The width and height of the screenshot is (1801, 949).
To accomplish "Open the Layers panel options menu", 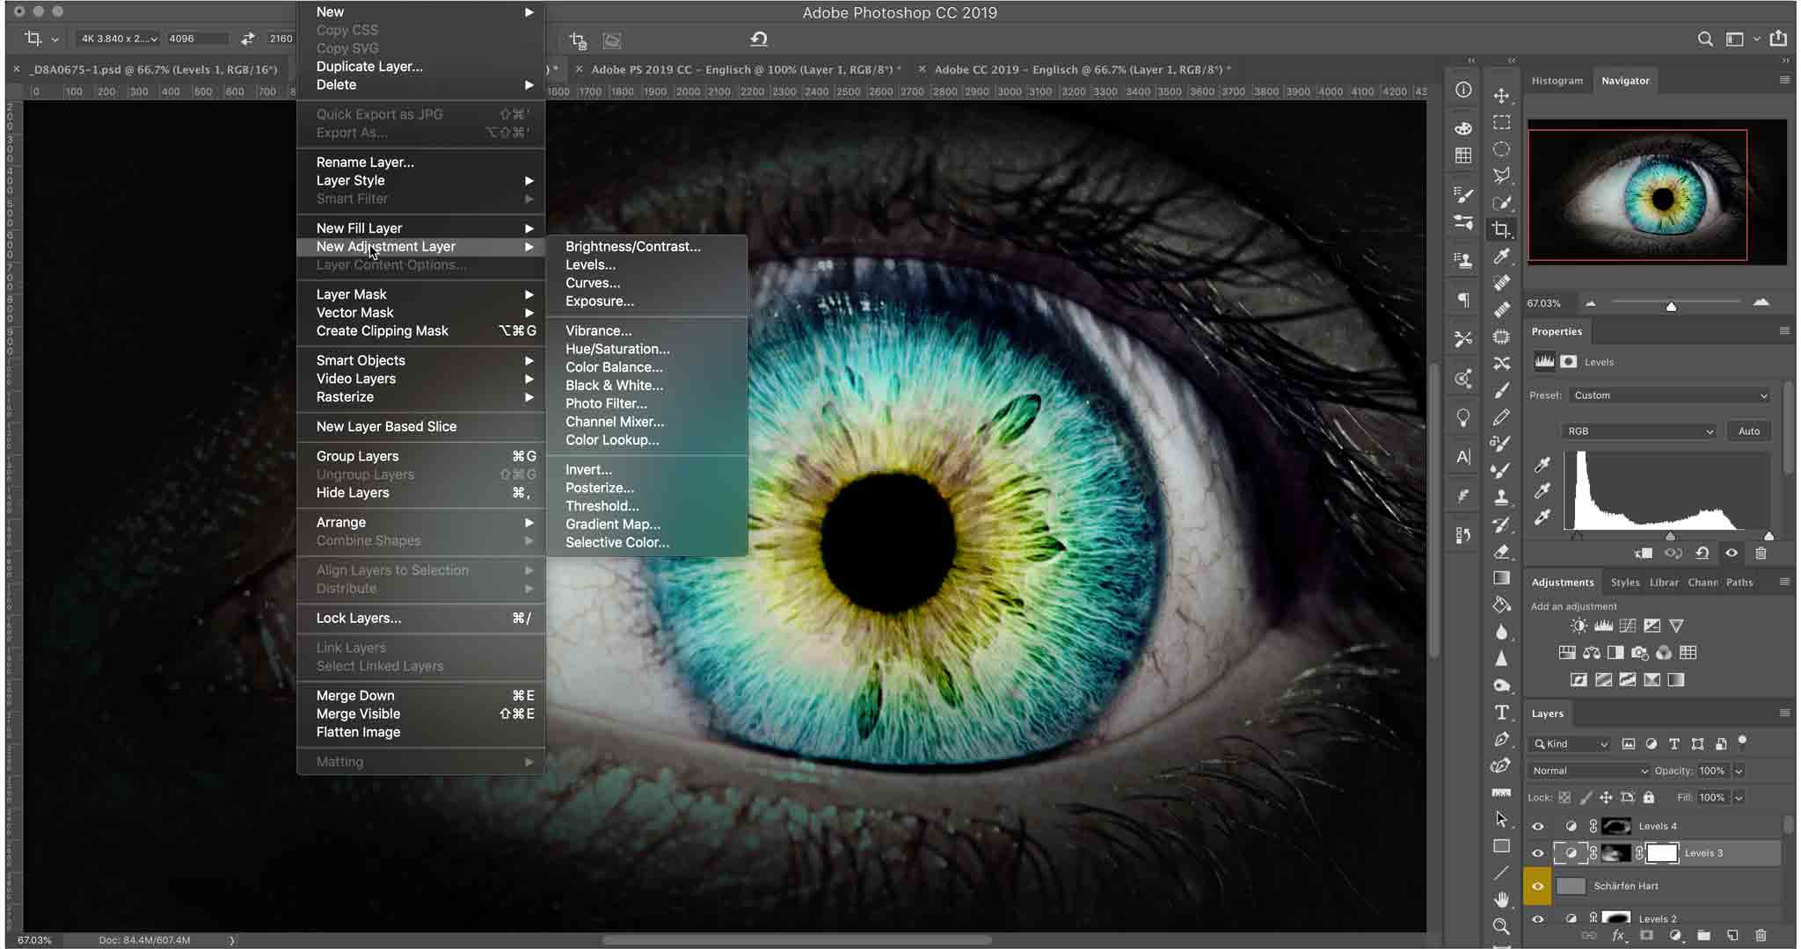I will (x=1784, y=713).
